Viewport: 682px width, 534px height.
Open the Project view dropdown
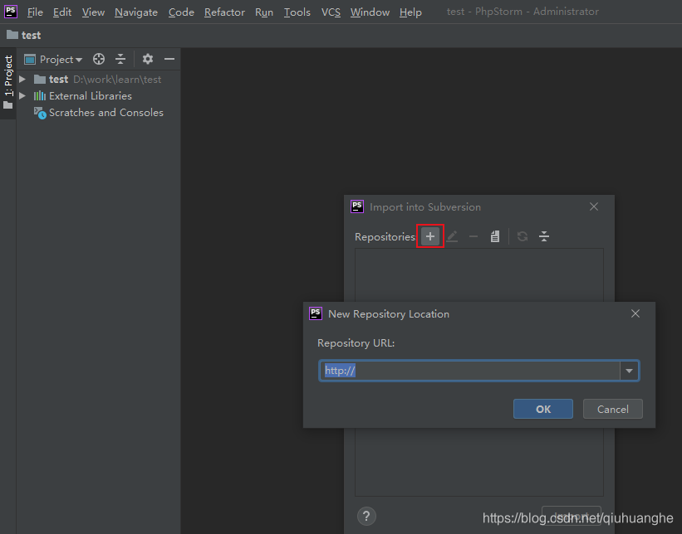pyautogui.click(x=53, y=60)
